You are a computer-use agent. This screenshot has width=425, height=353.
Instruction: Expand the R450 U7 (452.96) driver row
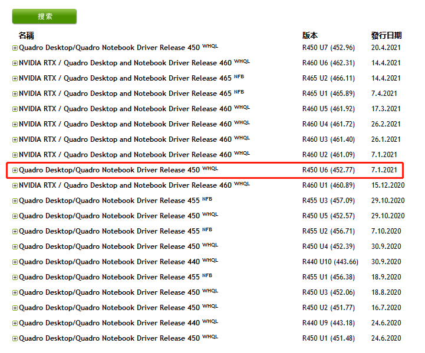[15, 48]
